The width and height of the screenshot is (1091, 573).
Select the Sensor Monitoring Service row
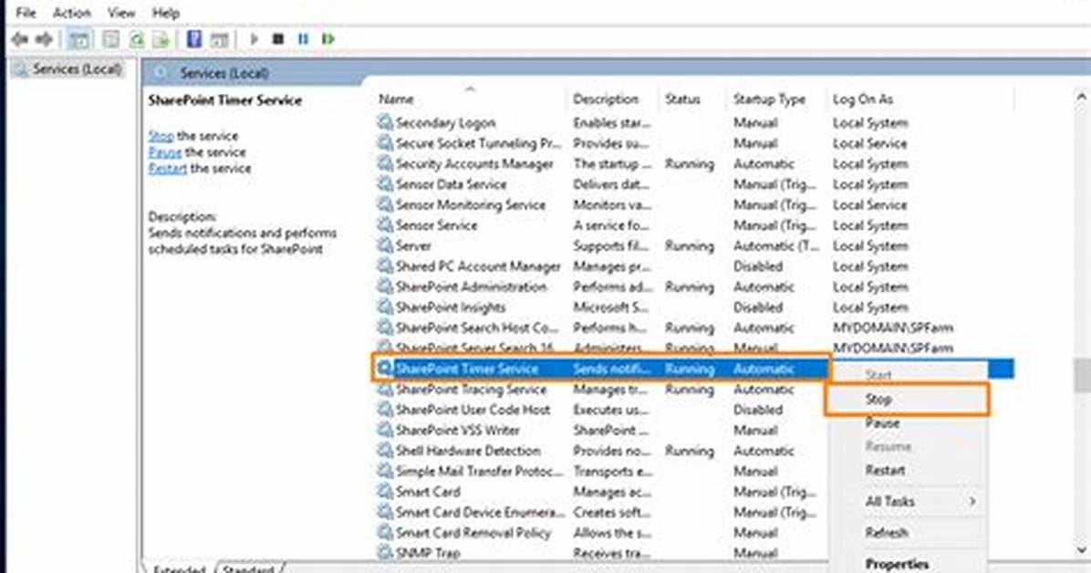pyautogui.click(x=694, y=204)
